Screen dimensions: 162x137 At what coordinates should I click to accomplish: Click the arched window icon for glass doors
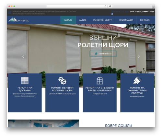pyautogui.click(x=99, y=81)
